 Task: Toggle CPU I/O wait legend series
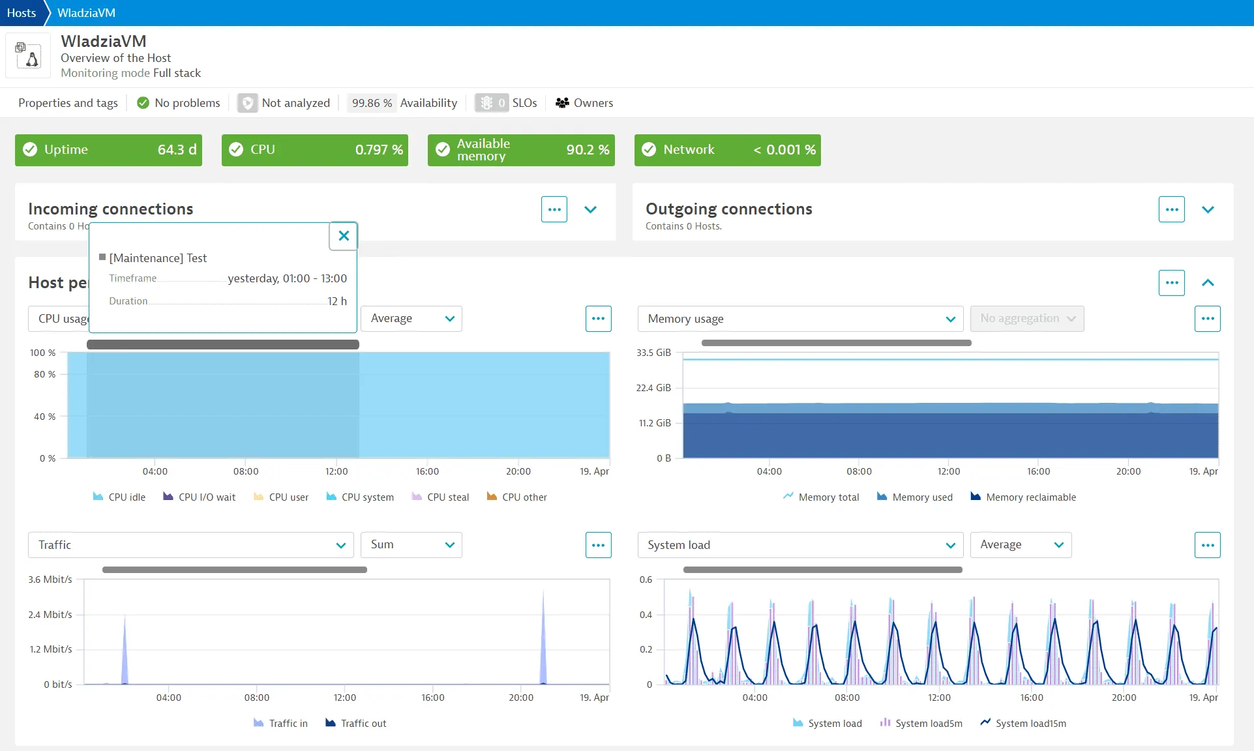[x=199, y=497]
